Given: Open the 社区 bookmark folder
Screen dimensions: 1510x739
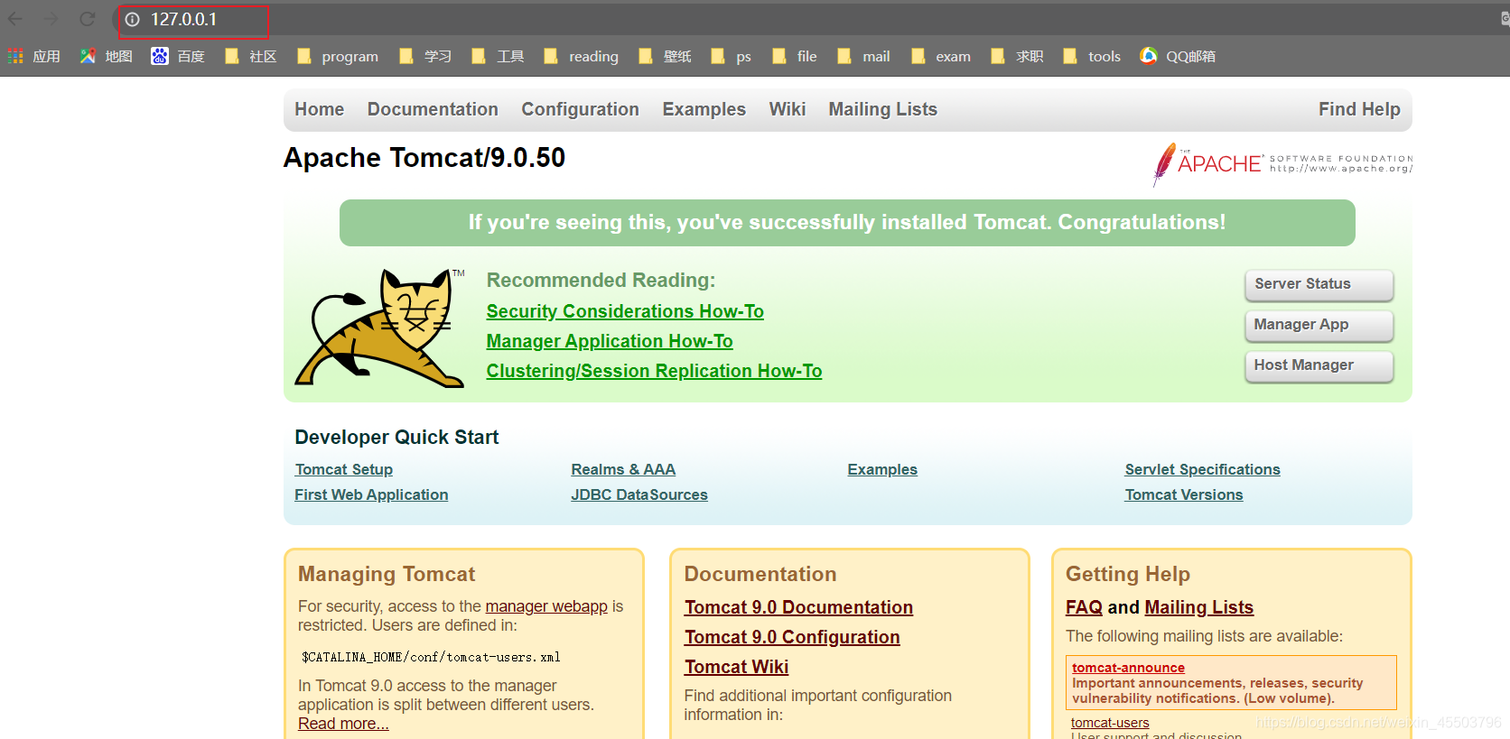Looking at the screenshot, I should click(x=250, y=56).
